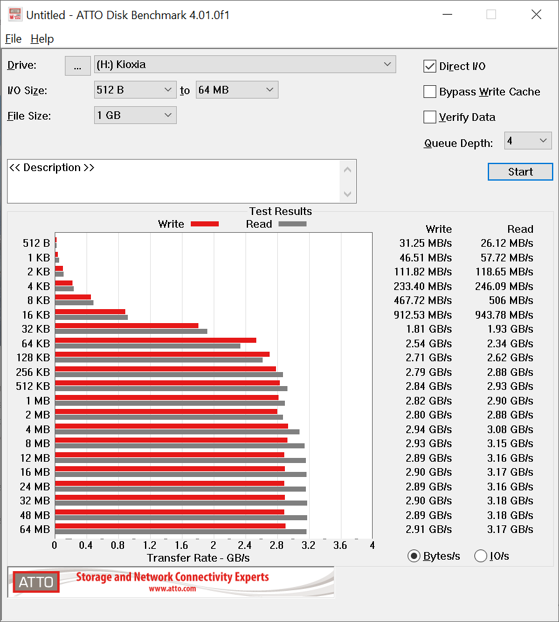Open the Drive dropdown showing (H:) Kioxia
The width and height of the screenshot is (559, 622).
point(245,64)
